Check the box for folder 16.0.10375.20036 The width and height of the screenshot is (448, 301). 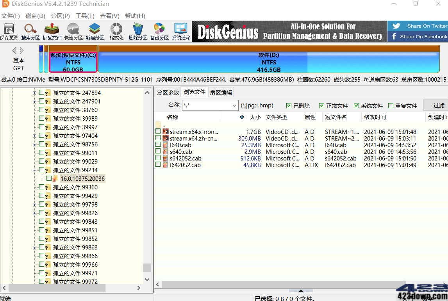pos(49,178)
